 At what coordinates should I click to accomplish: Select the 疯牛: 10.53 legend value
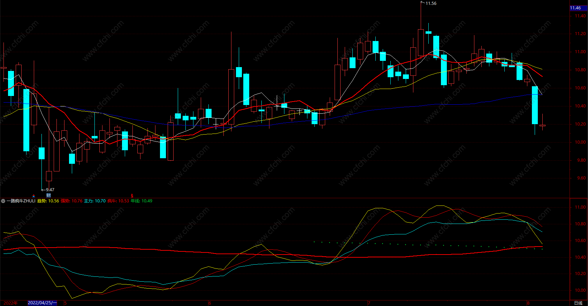pos(118,201)
